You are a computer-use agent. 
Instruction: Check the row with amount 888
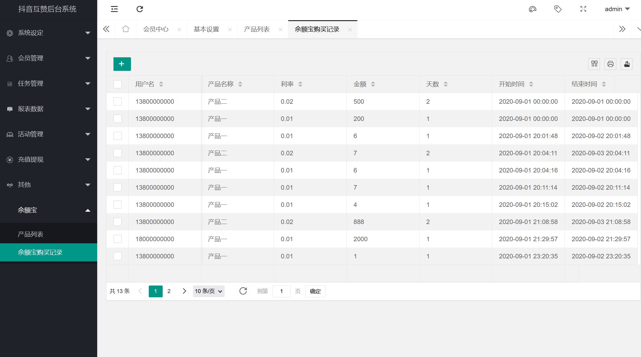[x=117, y=222]
